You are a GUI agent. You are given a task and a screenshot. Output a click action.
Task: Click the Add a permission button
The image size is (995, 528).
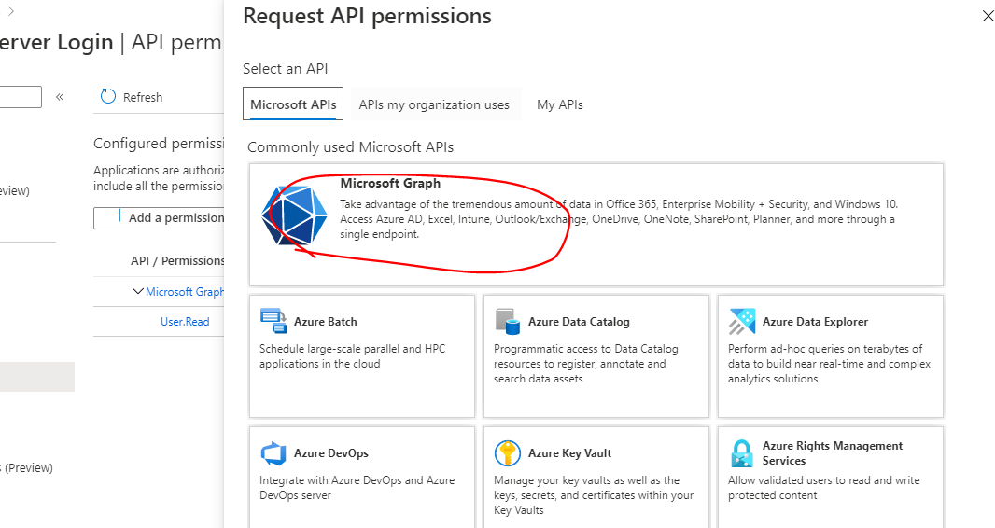(x=160, y=217)
